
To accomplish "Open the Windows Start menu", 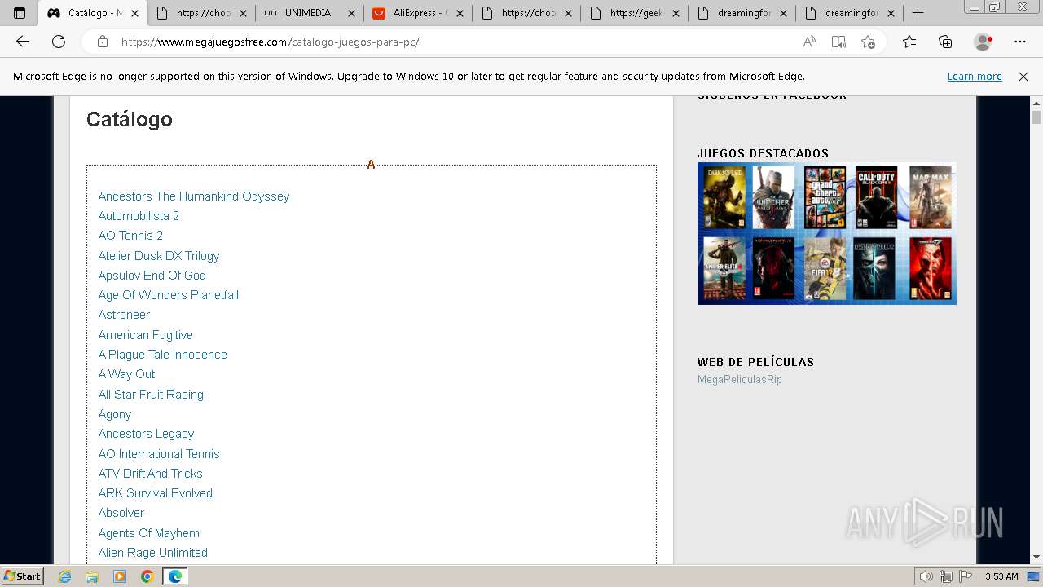I will (x=22, y=576).
